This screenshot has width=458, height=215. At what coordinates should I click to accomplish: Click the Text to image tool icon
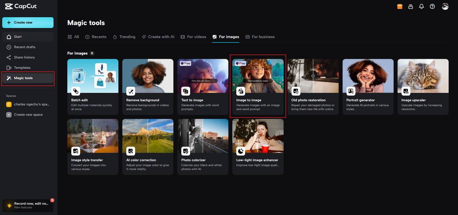tap(186, 91)
